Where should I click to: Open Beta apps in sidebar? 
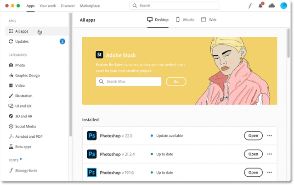tap(23, 146)
